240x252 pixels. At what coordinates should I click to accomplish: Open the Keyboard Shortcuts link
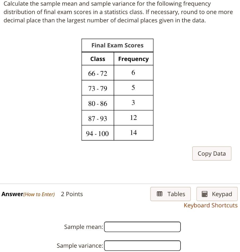pyautogui.click(x=211, y=205)
